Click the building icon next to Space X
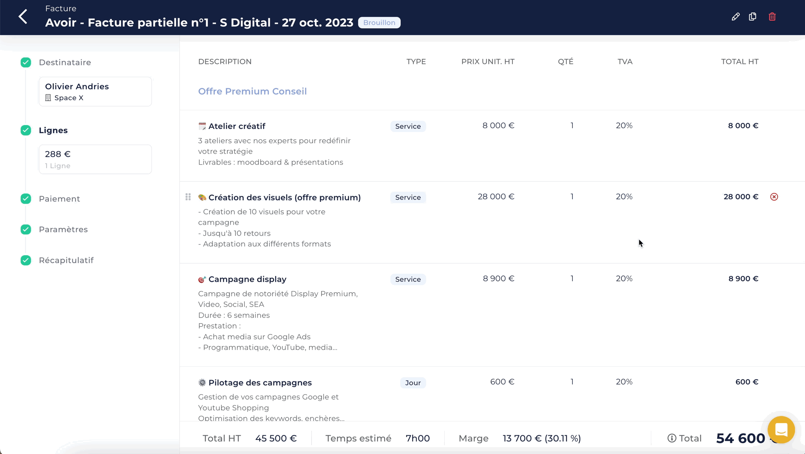 click(x=48, y=98)
